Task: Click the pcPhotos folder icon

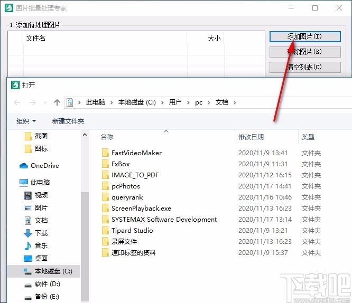Action: [105, 186]
